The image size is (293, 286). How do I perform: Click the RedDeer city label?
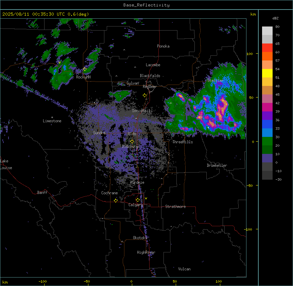(150, 87)
